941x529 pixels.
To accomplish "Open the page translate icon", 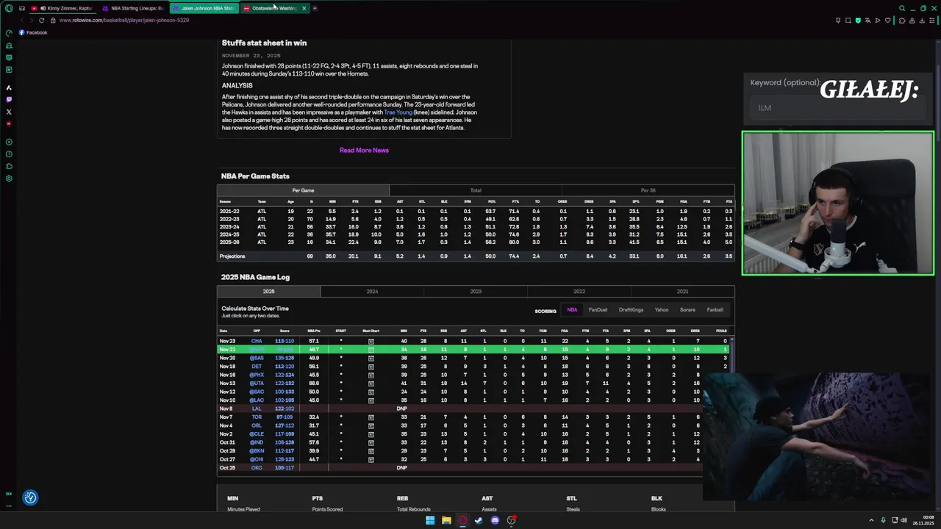I will click(x=867, y=20).
